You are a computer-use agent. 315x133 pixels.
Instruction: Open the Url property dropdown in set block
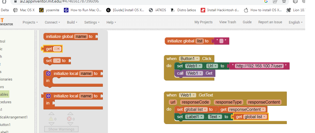pos(212,66)
